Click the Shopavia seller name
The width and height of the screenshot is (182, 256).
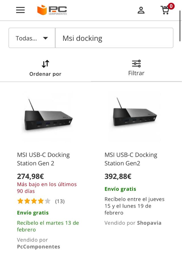[x=149, y=223]
